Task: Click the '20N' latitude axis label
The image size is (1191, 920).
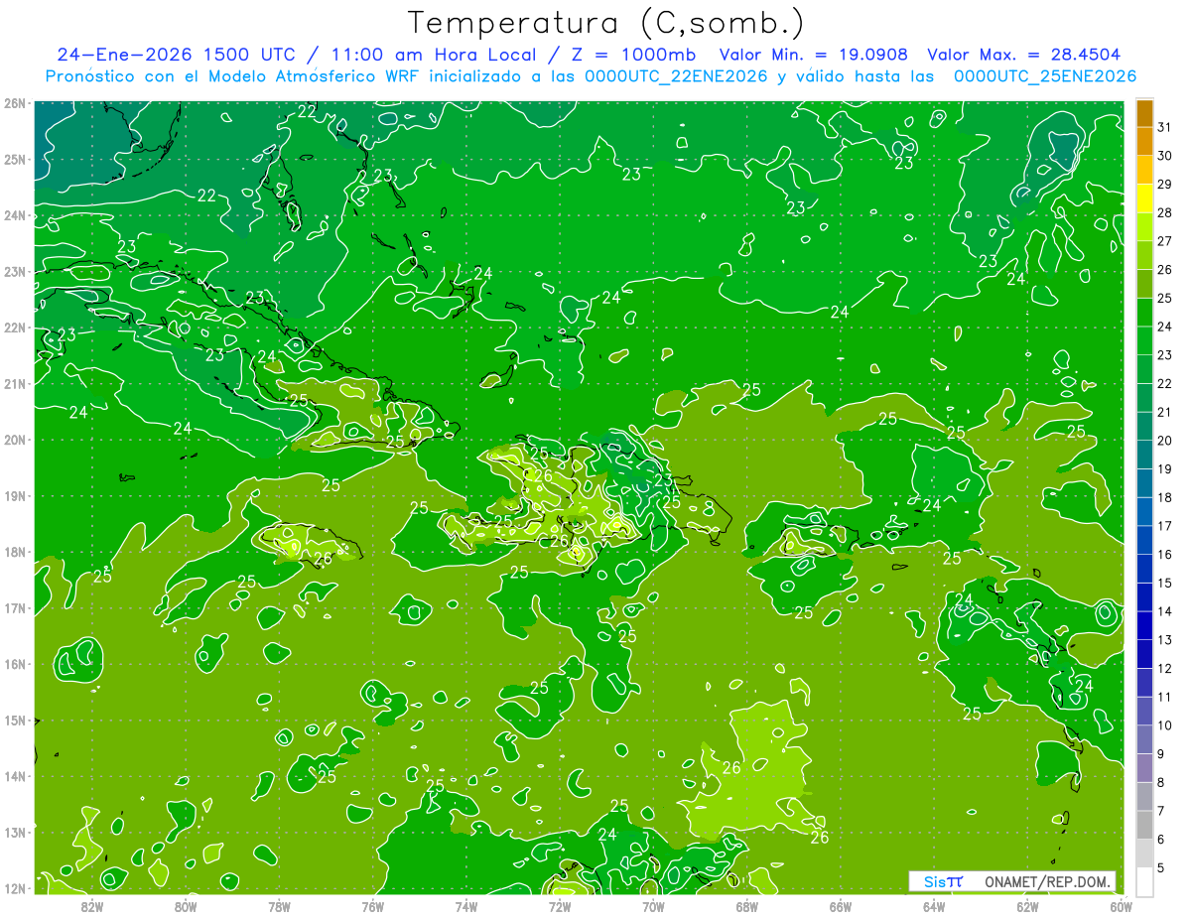Action: pyautogui.click(x=14, y=440)
